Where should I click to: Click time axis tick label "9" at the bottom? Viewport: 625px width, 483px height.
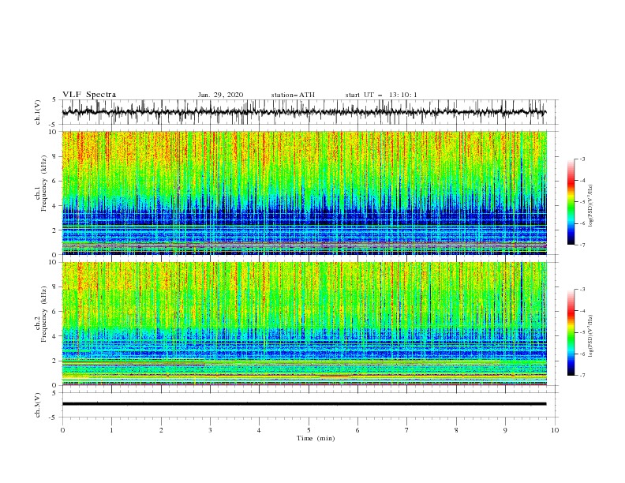pyautogui.click(x=505, y=430)
